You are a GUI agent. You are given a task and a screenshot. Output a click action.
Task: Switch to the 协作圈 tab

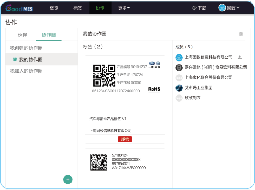click(49, 35)
